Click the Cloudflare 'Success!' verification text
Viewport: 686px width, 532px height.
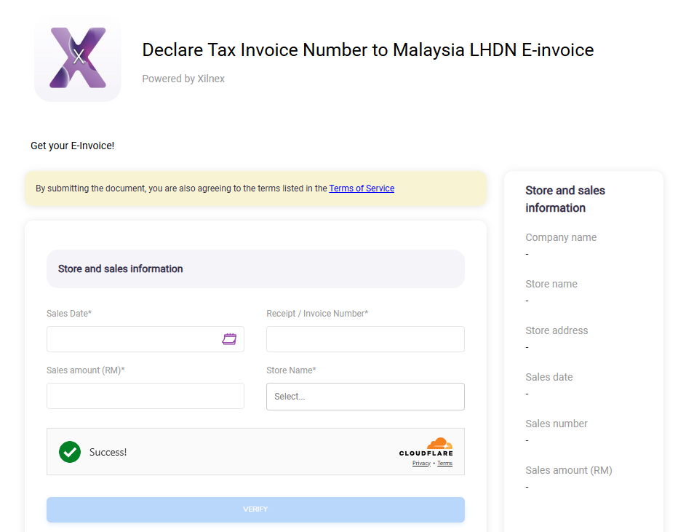pyautogui.click(x=108, y=452)
